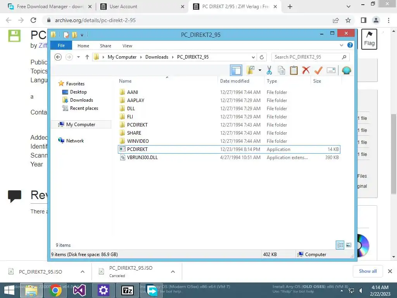Viewport: 397px width, 298px height.
Task: Click the new folder toolbar icon
Action: pyautogui.click(x=250, y=70)
